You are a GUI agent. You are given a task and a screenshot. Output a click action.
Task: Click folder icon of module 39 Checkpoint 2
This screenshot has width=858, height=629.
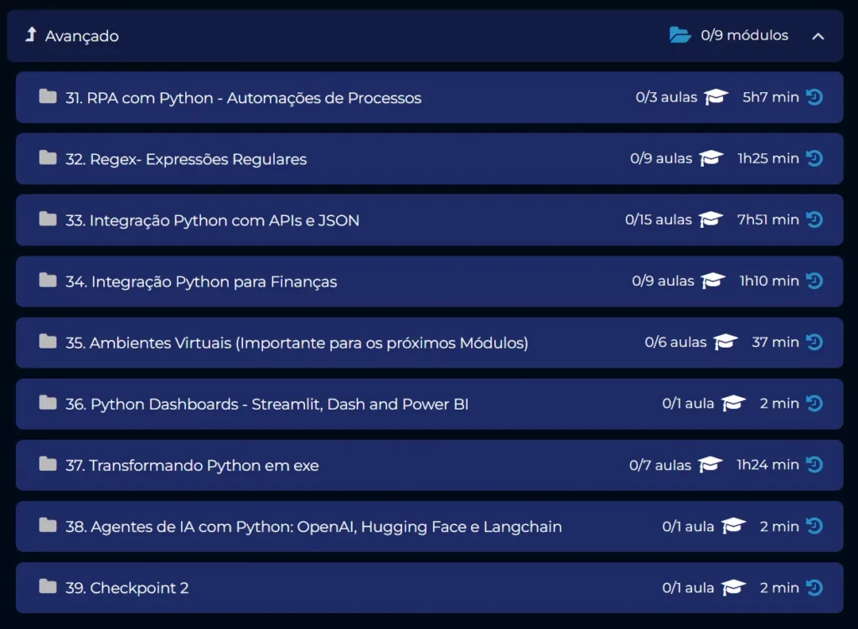point(48,587)
